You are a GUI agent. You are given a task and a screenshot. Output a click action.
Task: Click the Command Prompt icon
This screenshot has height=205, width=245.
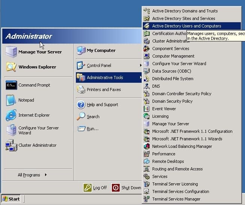coord(11,85)
